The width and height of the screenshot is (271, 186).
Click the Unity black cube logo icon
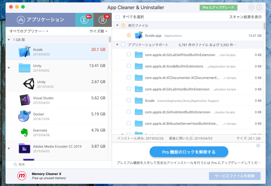[29, 84]
